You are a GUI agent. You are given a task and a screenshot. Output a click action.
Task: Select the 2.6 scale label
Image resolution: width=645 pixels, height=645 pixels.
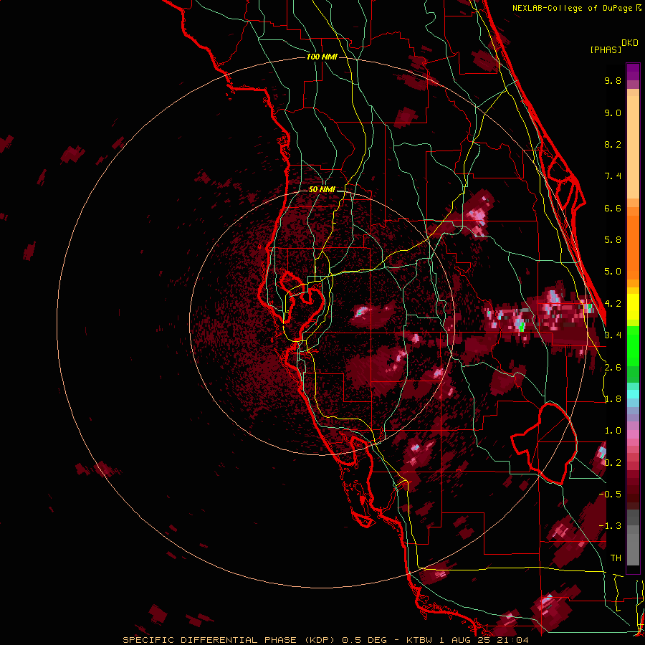(x=613, y=368)
